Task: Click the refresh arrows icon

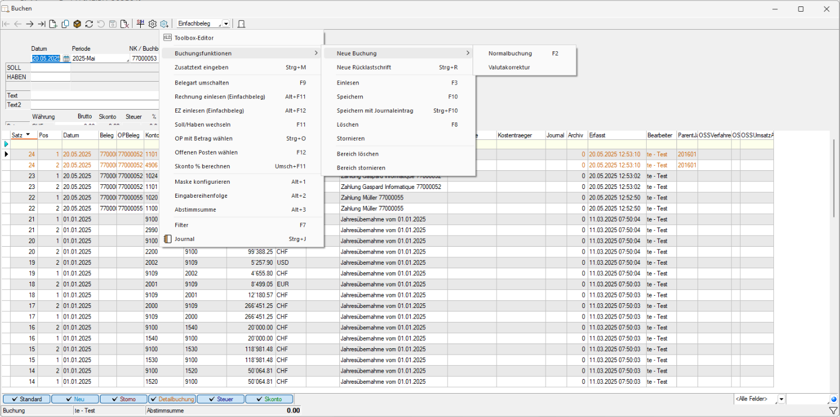Action: pyautogui.click(x=89, y=24)
